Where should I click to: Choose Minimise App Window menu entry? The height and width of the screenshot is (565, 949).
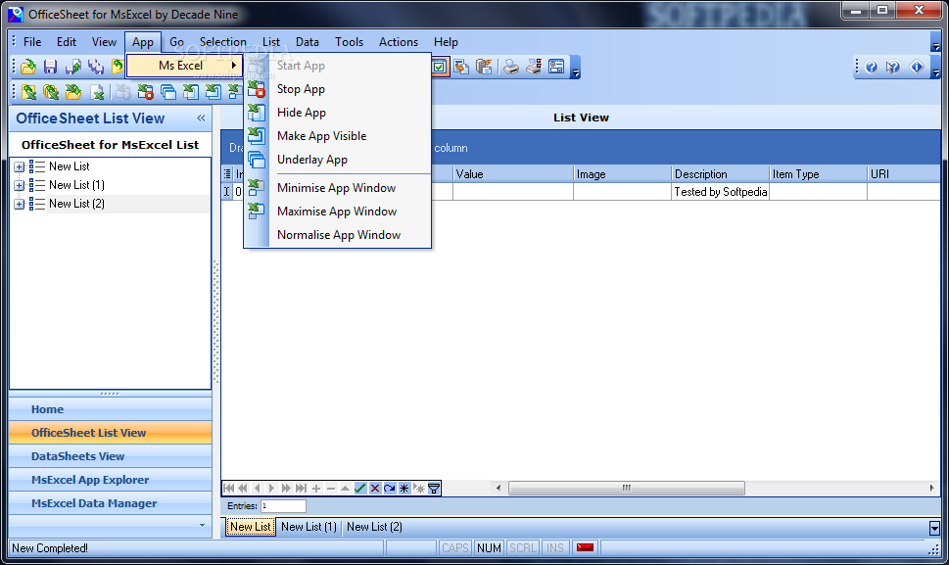click(338, 188)
